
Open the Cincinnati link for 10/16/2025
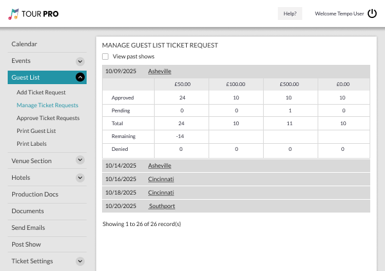click(161, 179)
